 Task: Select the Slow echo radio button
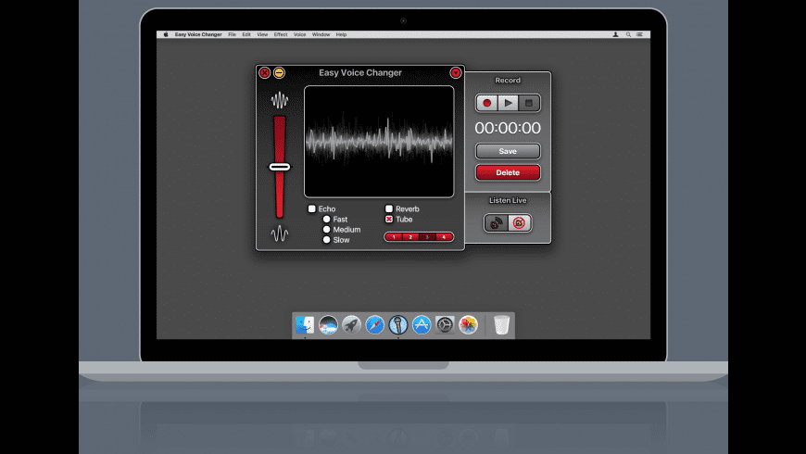pos(326,240)
